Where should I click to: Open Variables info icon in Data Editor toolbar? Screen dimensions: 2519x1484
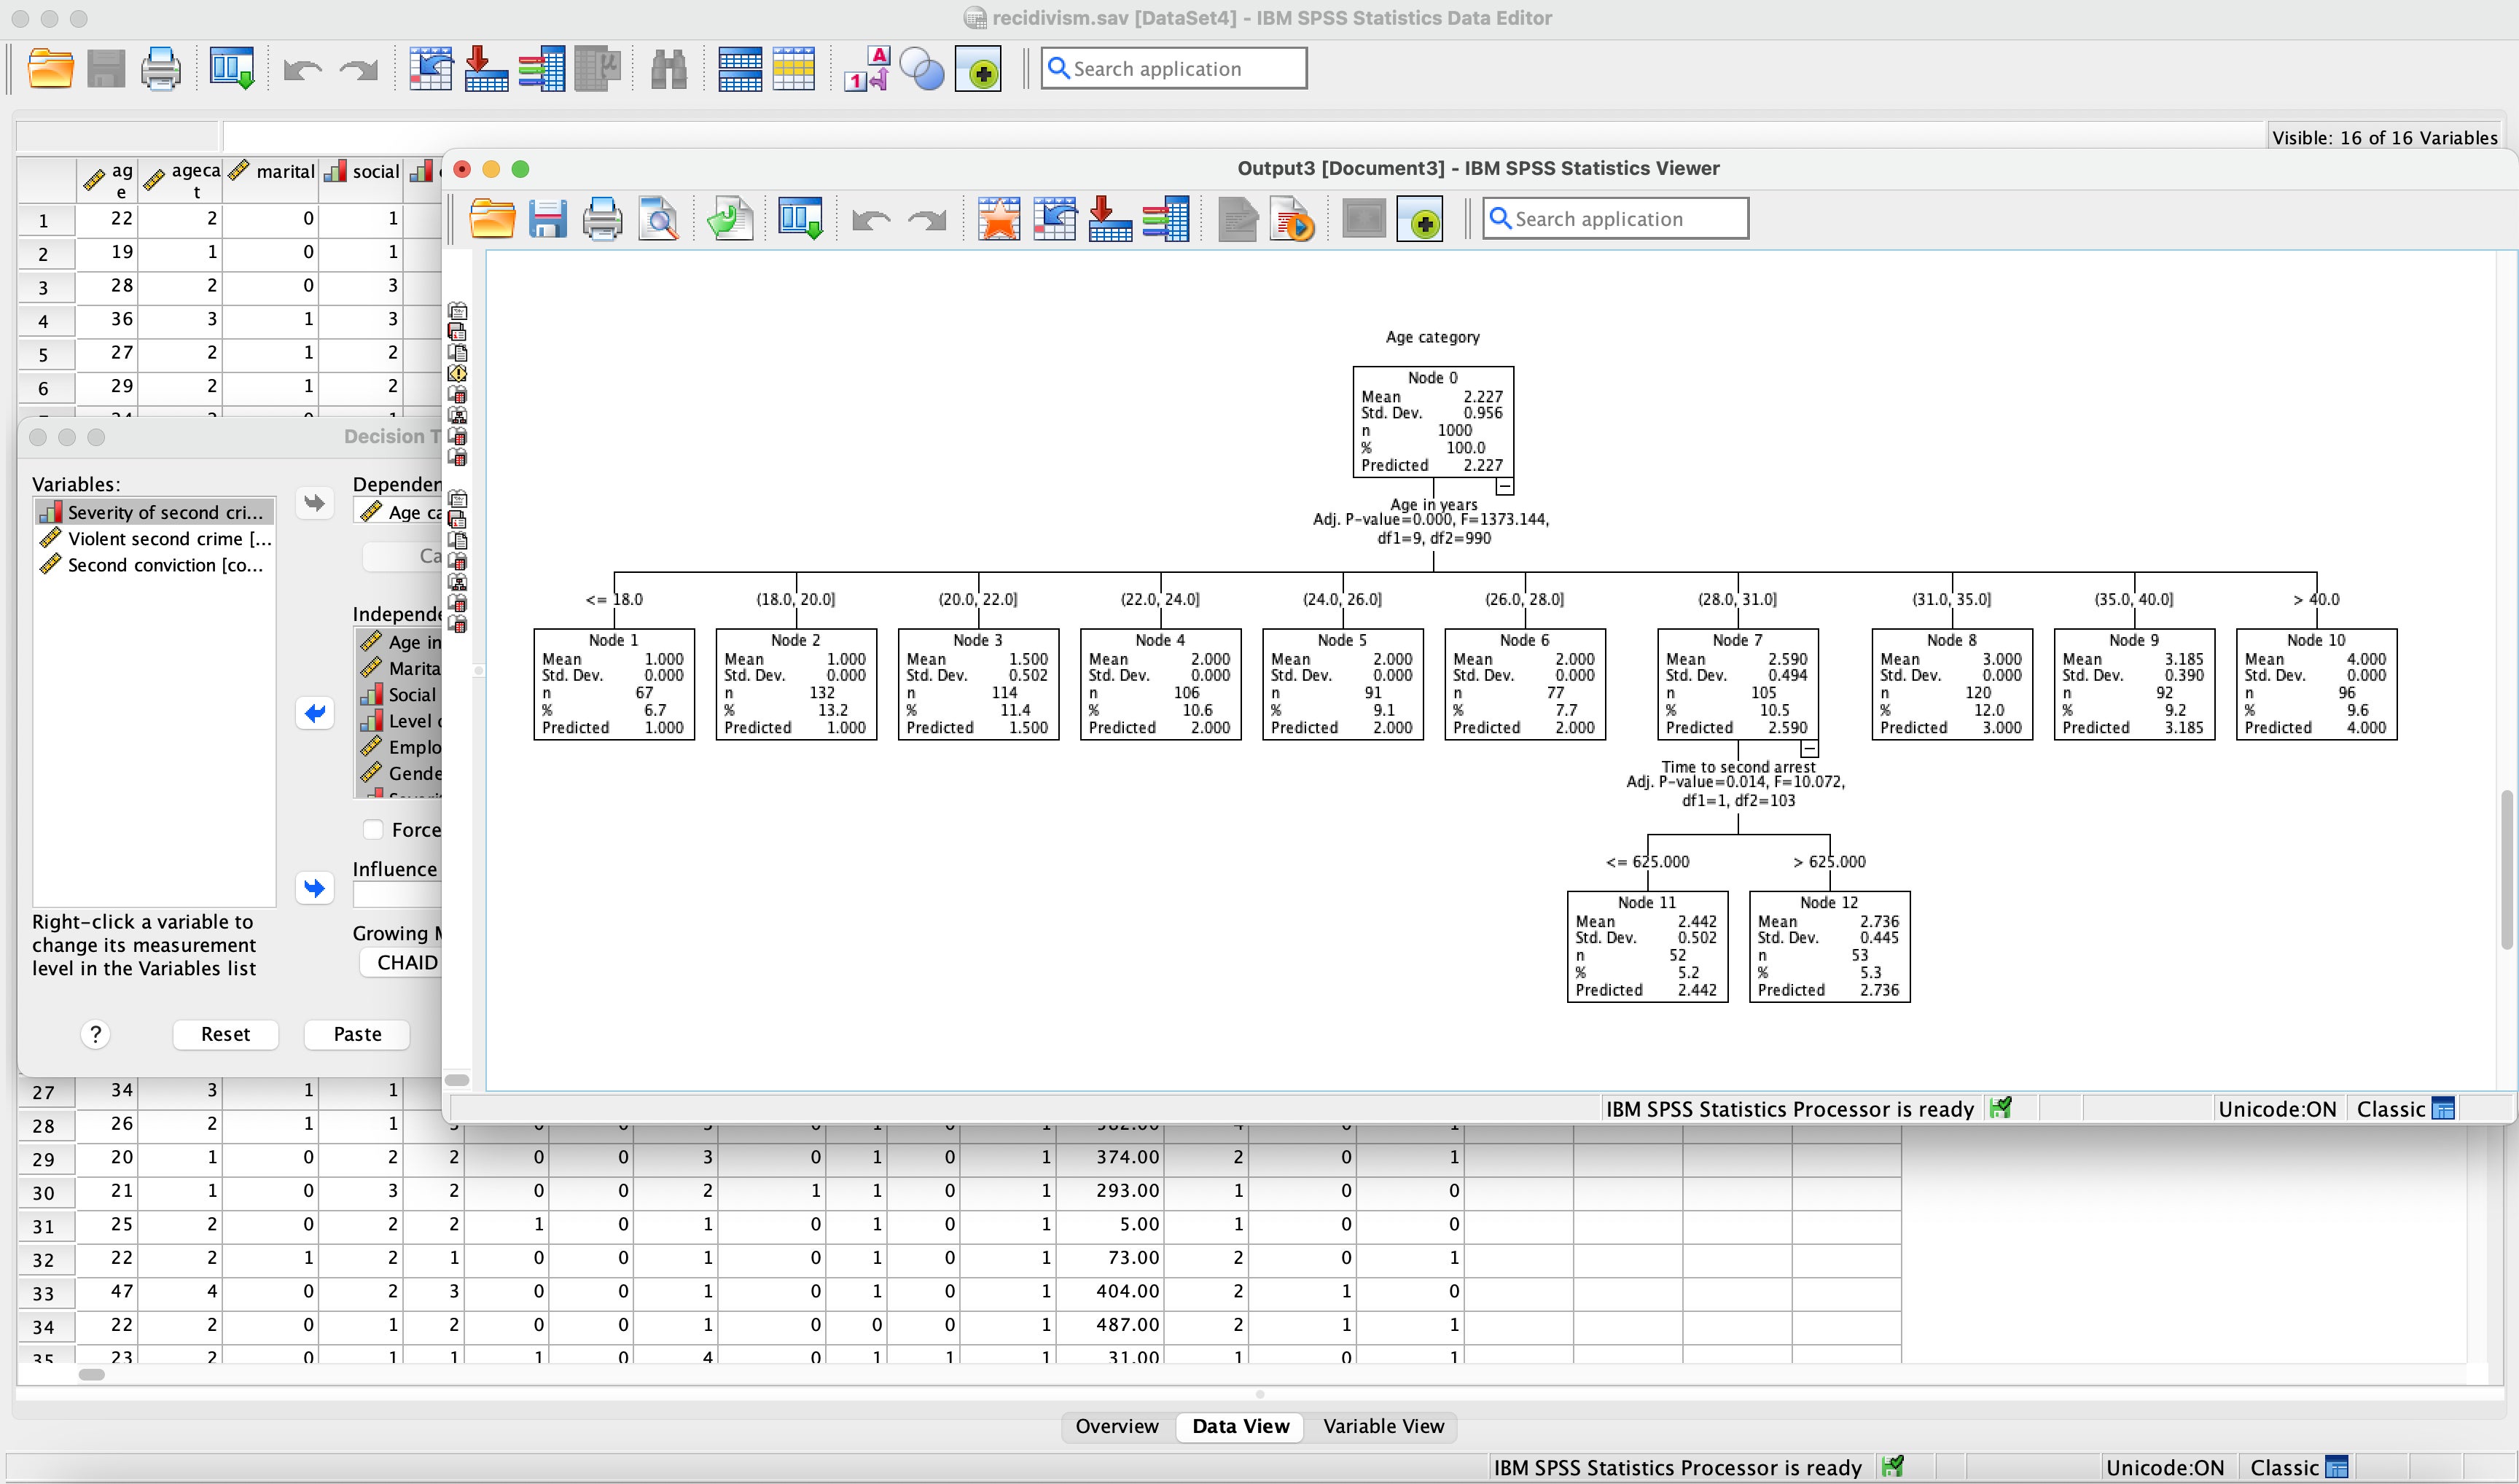pos(541,69)
